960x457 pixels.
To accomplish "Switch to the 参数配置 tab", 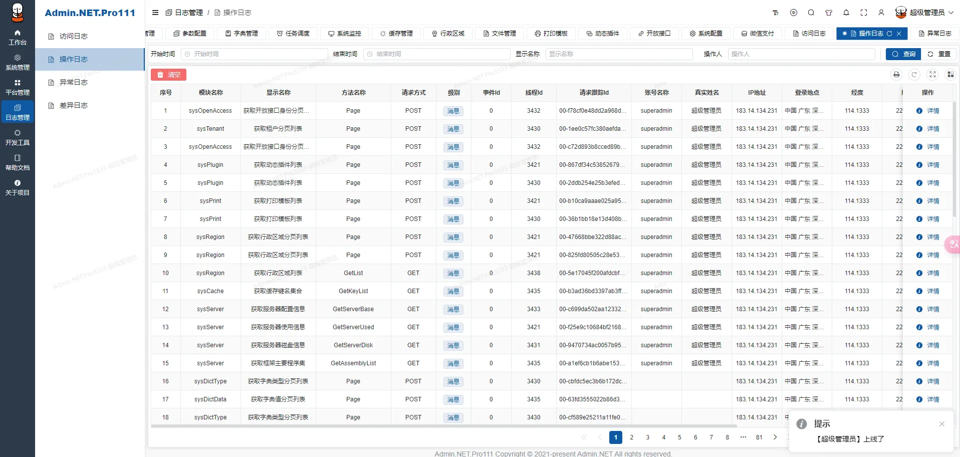I will 190,34.
